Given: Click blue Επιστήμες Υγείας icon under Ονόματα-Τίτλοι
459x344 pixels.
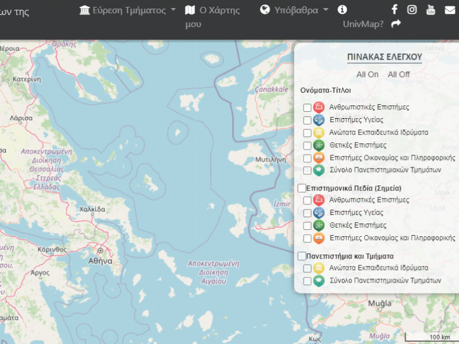Looking at the screenshot, I should click(x=319, y=120).
